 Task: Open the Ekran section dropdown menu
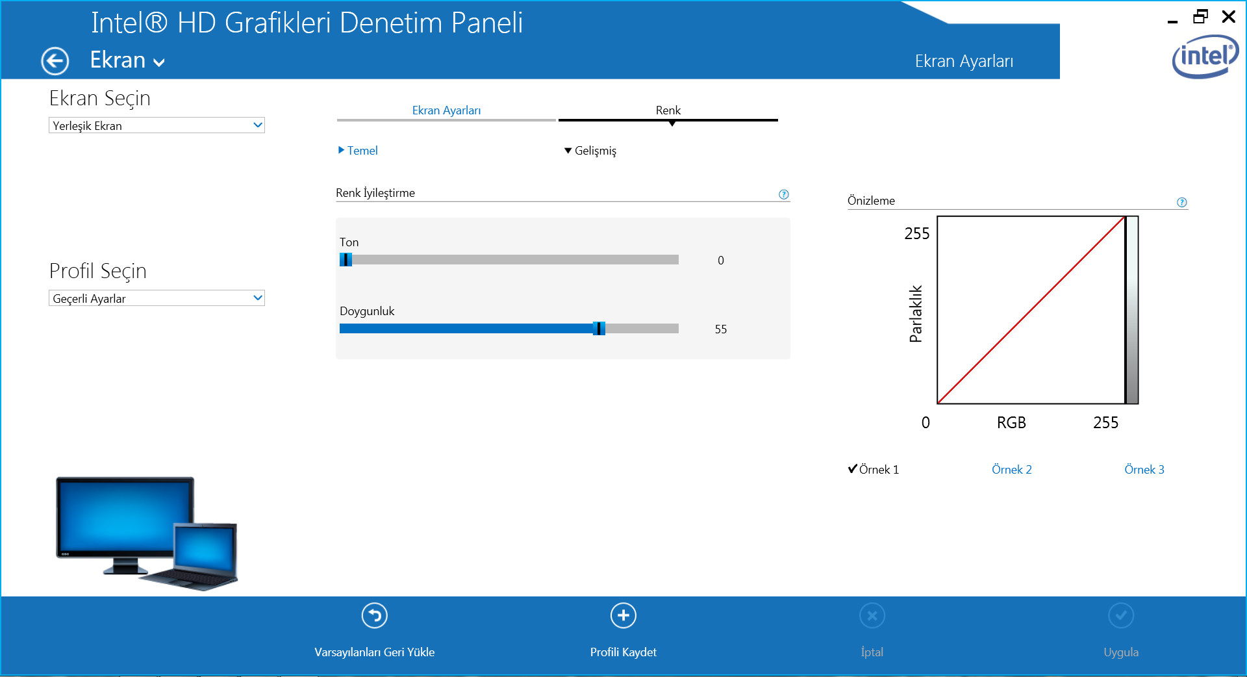(x=127, y=60)
